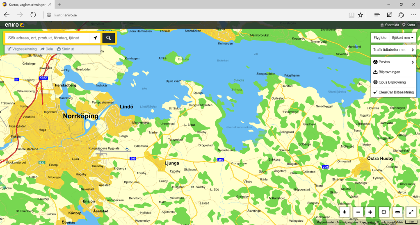Open browser reading view icon

click(352, 15)
